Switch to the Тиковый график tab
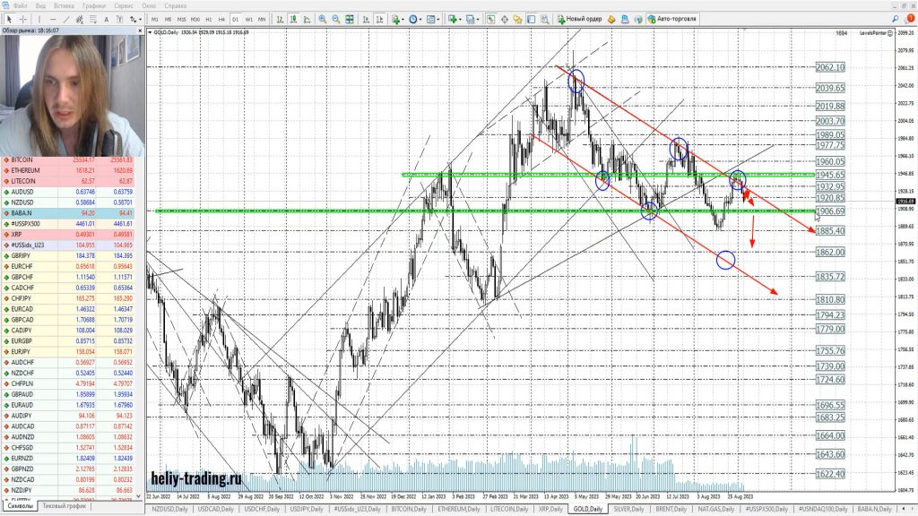This screenshot has height=516, width=918. [x=65, y=506]
